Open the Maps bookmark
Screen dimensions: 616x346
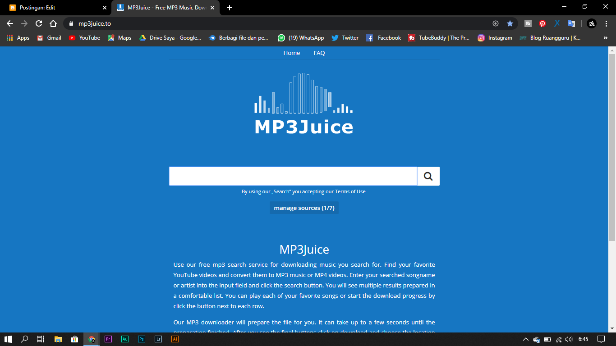[x=120, y=38]
